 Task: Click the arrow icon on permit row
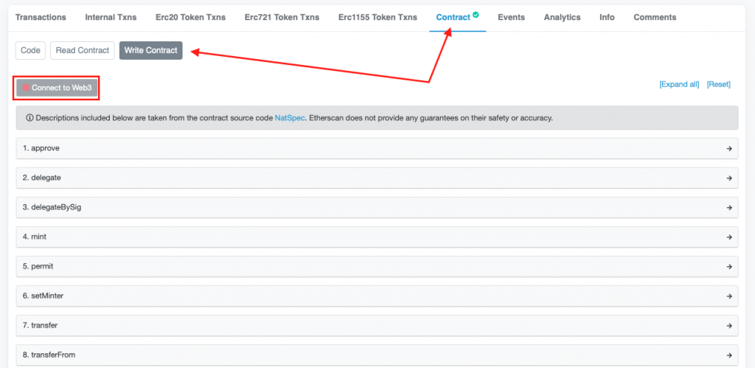pyautogui.click(x=729, y=267)
